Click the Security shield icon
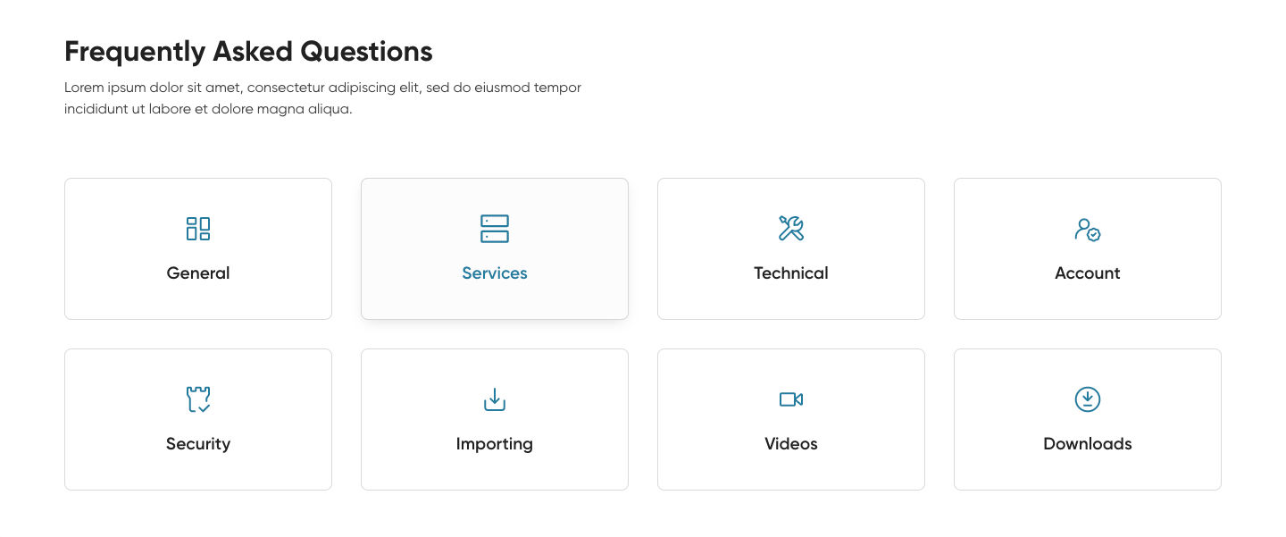Screen dimensions: 1286x537 [198, 399]
